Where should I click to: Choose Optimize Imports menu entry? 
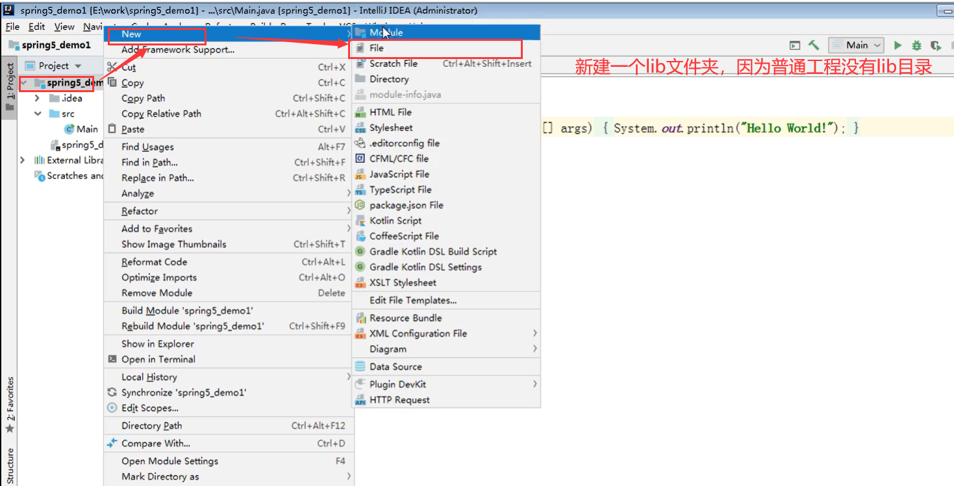click(228, 277)
